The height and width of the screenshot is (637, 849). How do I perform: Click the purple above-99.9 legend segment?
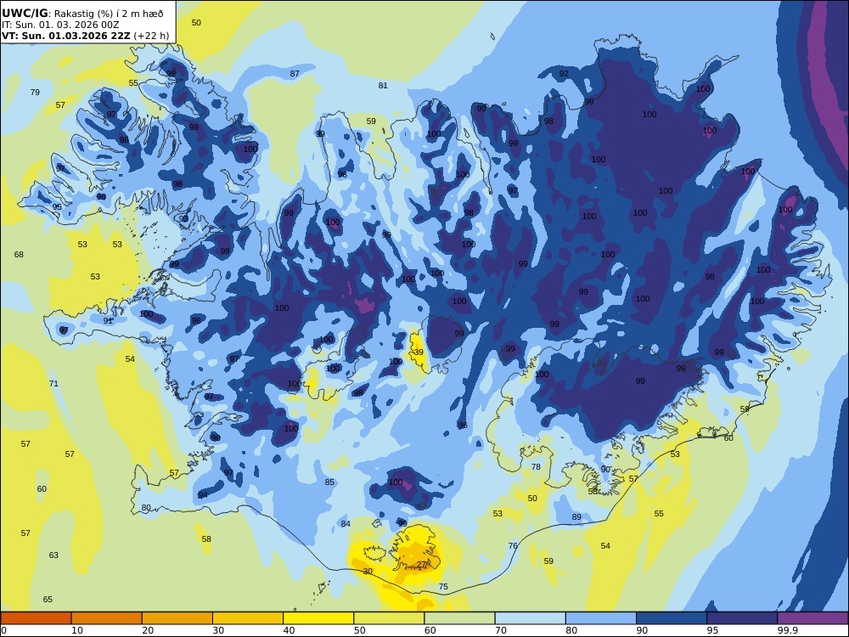click(x=812, y=618)
